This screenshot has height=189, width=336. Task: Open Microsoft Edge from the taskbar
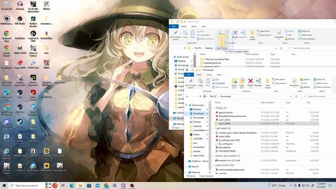[x=72, y=185]
